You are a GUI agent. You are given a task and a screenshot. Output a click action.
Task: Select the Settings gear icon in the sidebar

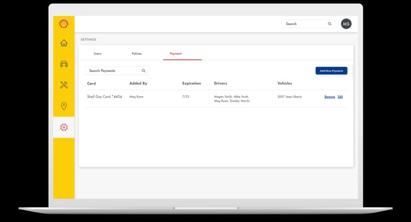tap(64, 127)
